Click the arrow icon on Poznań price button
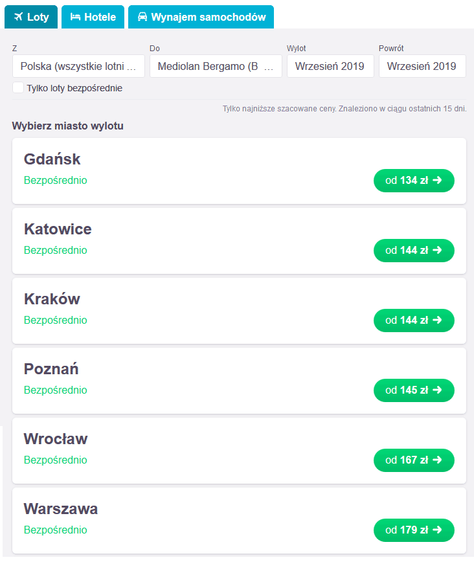This screenshot has width=474, height=562. point(436,390)
